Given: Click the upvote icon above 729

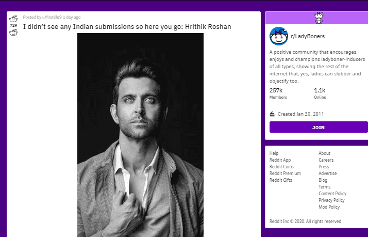Looking at the screenshot, I should click(13, 19).
